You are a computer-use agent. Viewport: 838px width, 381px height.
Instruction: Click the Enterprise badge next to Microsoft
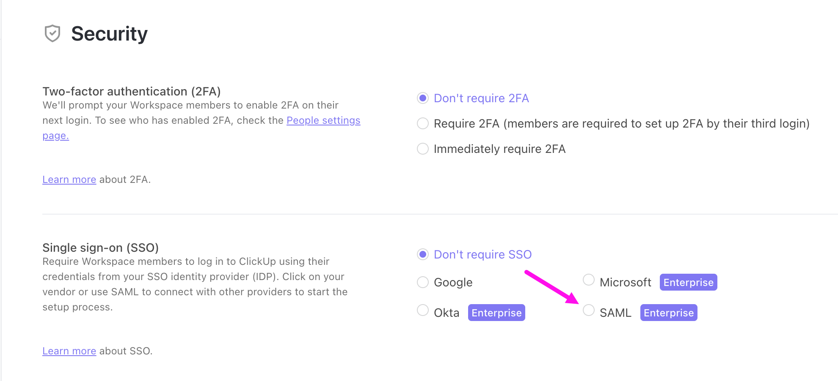point(688,283)
